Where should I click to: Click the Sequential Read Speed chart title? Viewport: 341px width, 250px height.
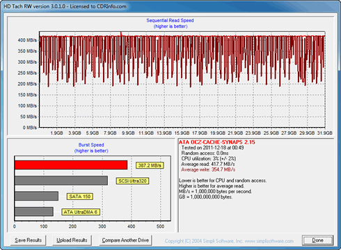click(x=170, y=20)
